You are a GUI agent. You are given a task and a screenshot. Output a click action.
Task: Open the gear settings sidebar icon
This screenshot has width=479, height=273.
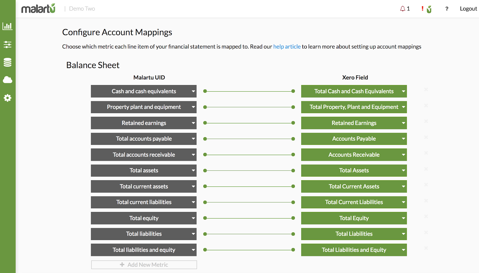pos(7,98)
